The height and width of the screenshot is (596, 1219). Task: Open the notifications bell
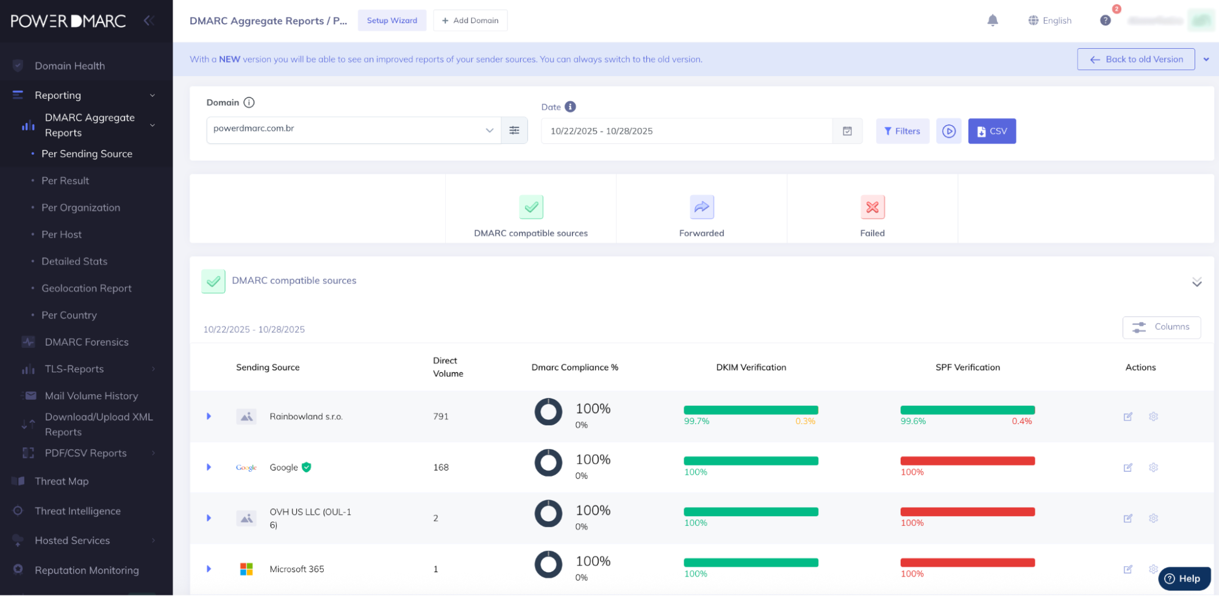(992, 21)
